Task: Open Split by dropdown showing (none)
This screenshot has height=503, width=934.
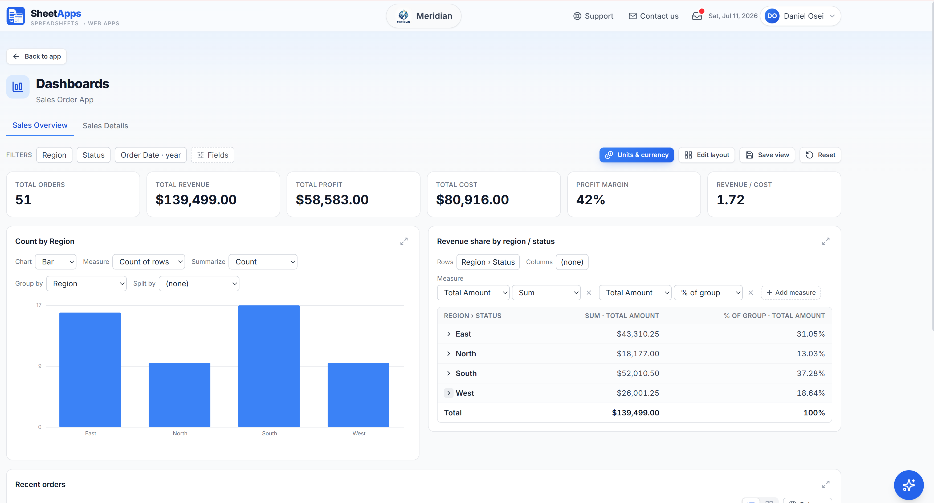Action: point(199,284)
